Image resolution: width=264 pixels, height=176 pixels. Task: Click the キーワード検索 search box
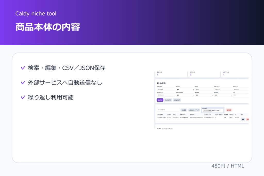(168, 110)
